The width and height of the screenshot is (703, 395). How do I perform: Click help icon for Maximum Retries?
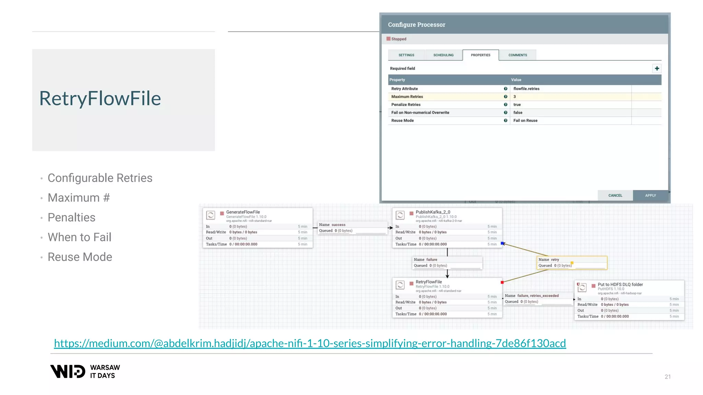(x=505, y=97)
